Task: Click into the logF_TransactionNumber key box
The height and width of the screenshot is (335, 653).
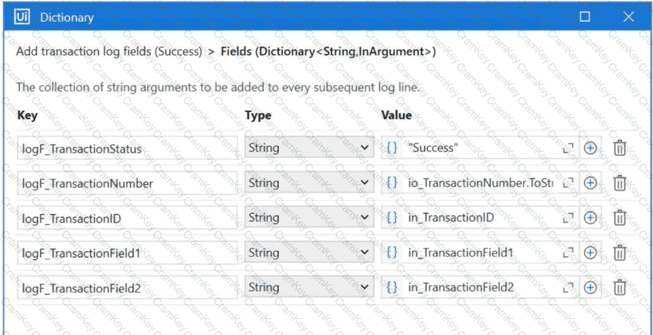Action: tap(127, 183)
